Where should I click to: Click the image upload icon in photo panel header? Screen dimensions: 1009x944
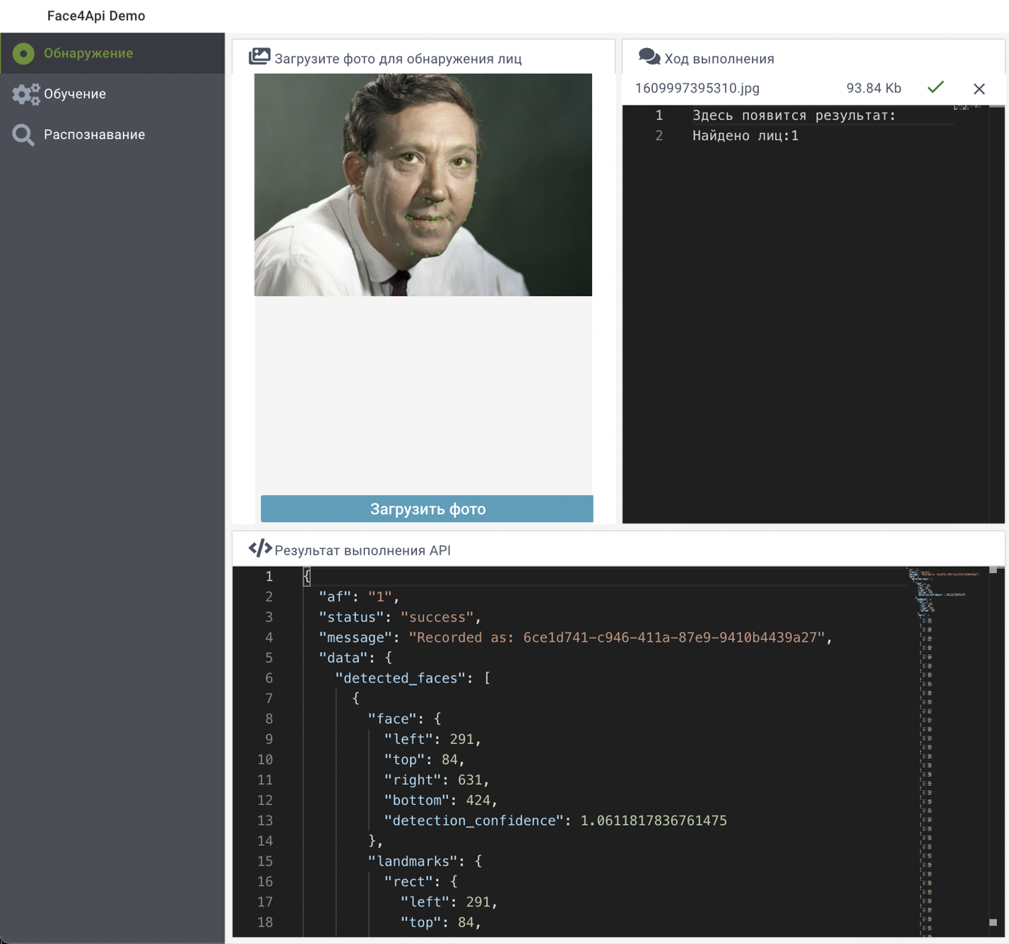point(259,57)
